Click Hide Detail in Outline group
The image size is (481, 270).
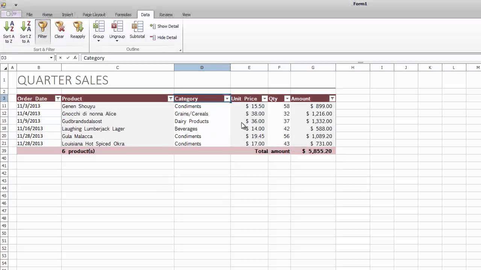point(163,37)
